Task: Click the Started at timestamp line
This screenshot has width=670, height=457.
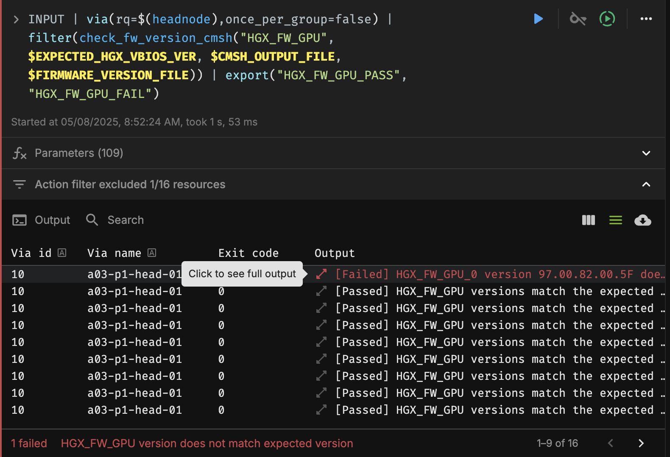Action: [x=134, y=122]
